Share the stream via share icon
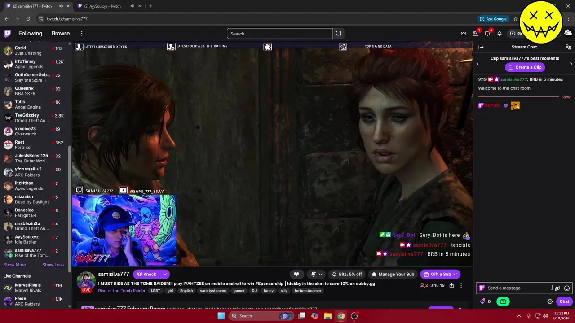Viewport: 575px width, 323px height. 451,285
